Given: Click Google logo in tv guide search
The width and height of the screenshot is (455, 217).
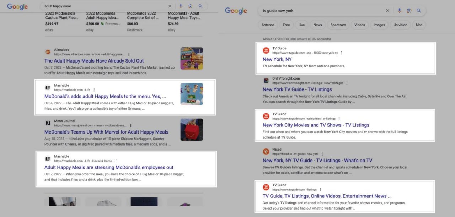Looking at the screenshot, I should click(236, 11).
